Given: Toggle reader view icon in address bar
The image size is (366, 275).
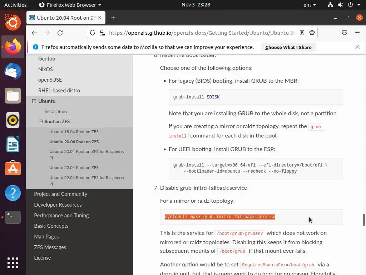Looking at the screenshot, I should click(302, 33).
